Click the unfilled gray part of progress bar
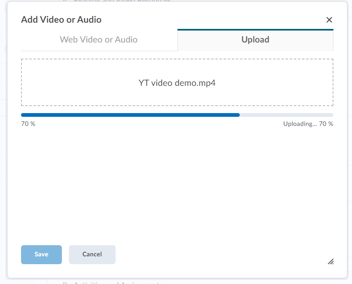The image size is (352, 284). pos(286,115)
